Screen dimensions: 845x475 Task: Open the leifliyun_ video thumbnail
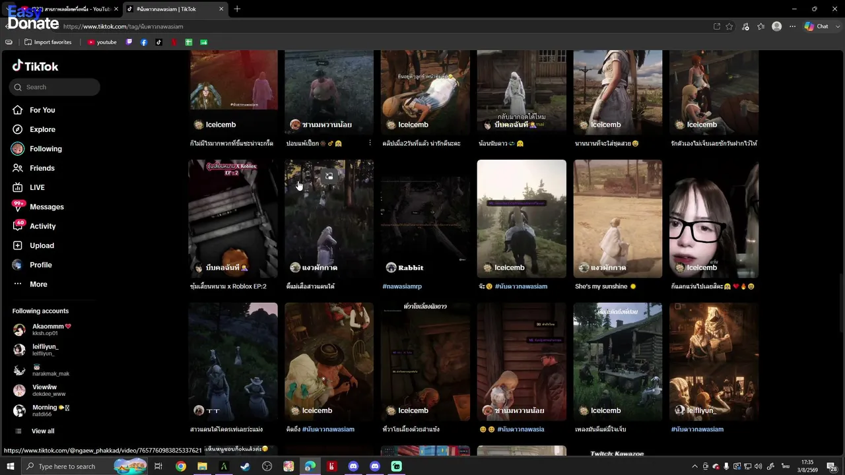(x=714, y=362)
